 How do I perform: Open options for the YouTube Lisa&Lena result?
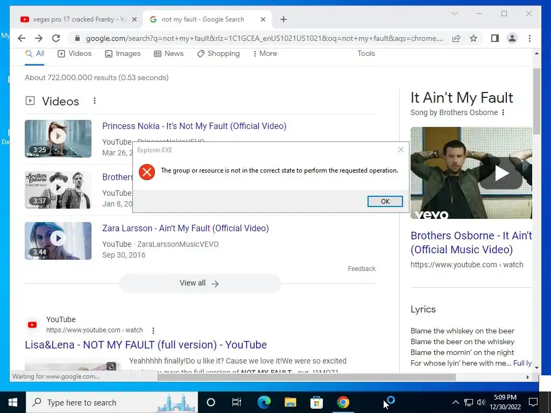153,331
